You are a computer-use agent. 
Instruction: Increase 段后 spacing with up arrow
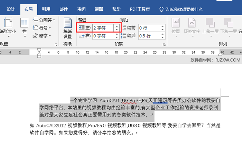(162, 34)
